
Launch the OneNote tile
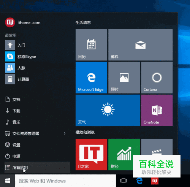[x=157, y=110]
